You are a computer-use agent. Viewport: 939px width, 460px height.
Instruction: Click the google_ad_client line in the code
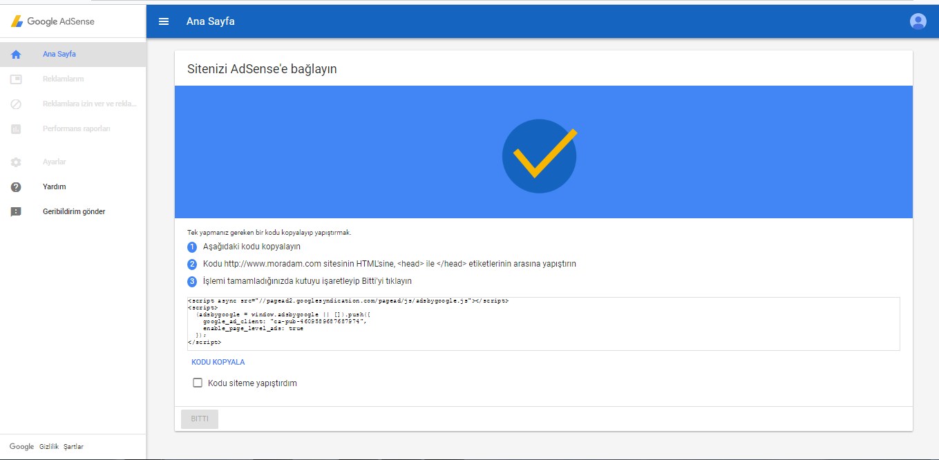point(284,321)
